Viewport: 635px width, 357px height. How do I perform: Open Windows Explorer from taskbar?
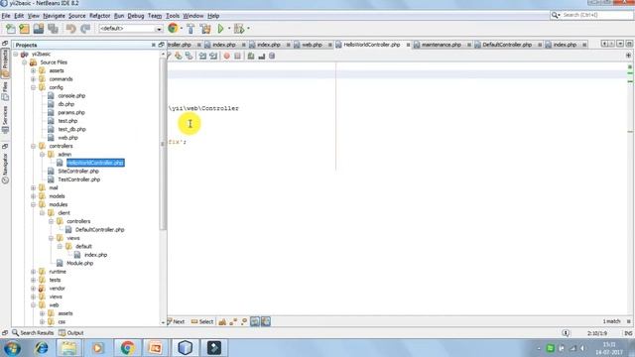point(68,348)
